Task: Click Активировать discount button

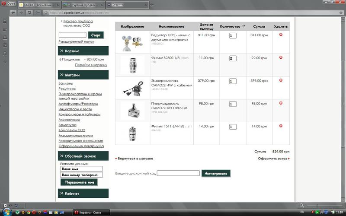Action: tap(216, 173)
